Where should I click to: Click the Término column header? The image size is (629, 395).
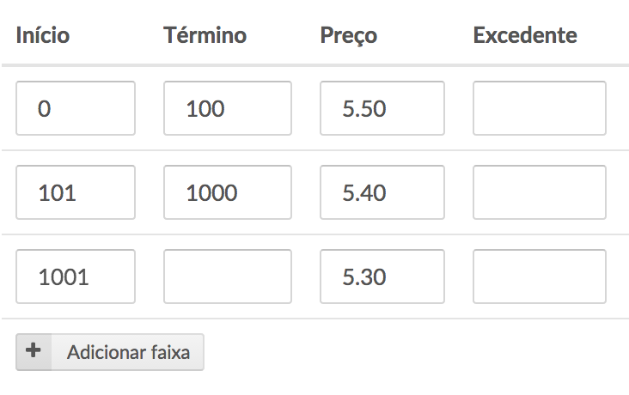pyautogui.click(x=205, y=35)
